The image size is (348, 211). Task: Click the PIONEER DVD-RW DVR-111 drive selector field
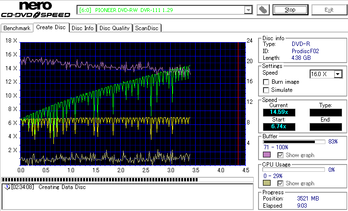coord(164,10)
